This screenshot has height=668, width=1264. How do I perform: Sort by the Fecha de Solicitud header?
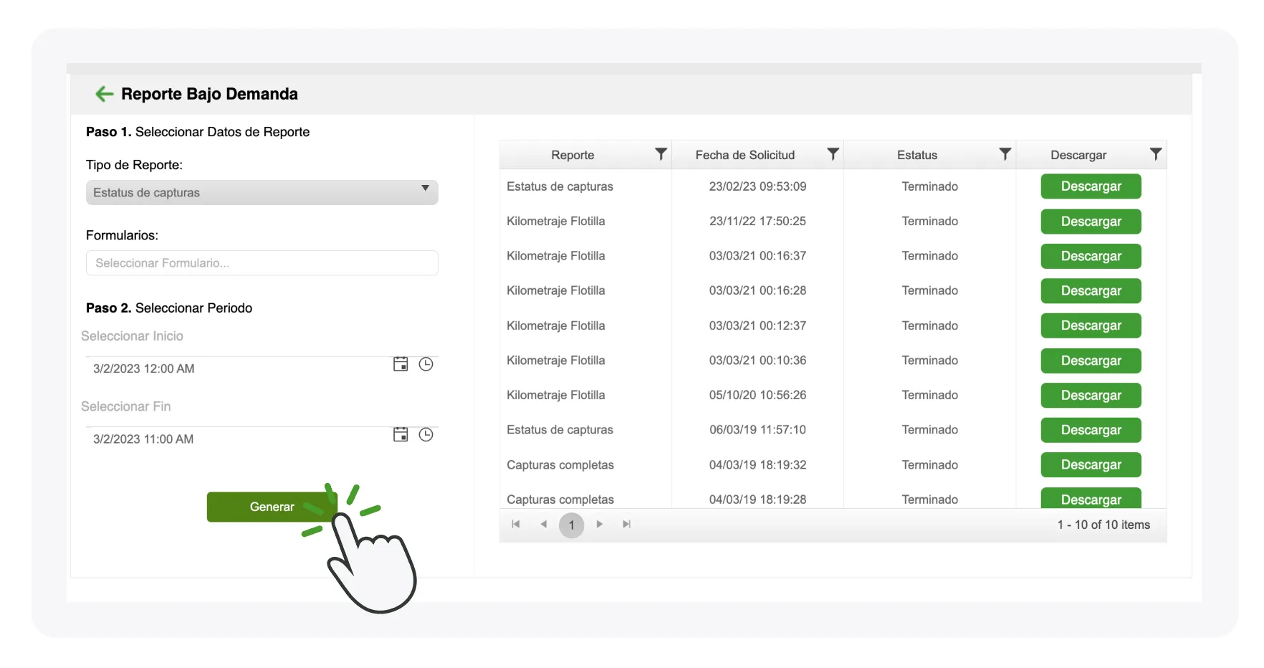745,155
